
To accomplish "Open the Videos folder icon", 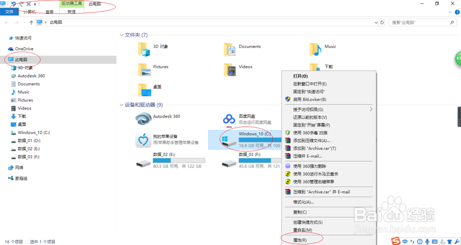I will (x=230, y=70).
